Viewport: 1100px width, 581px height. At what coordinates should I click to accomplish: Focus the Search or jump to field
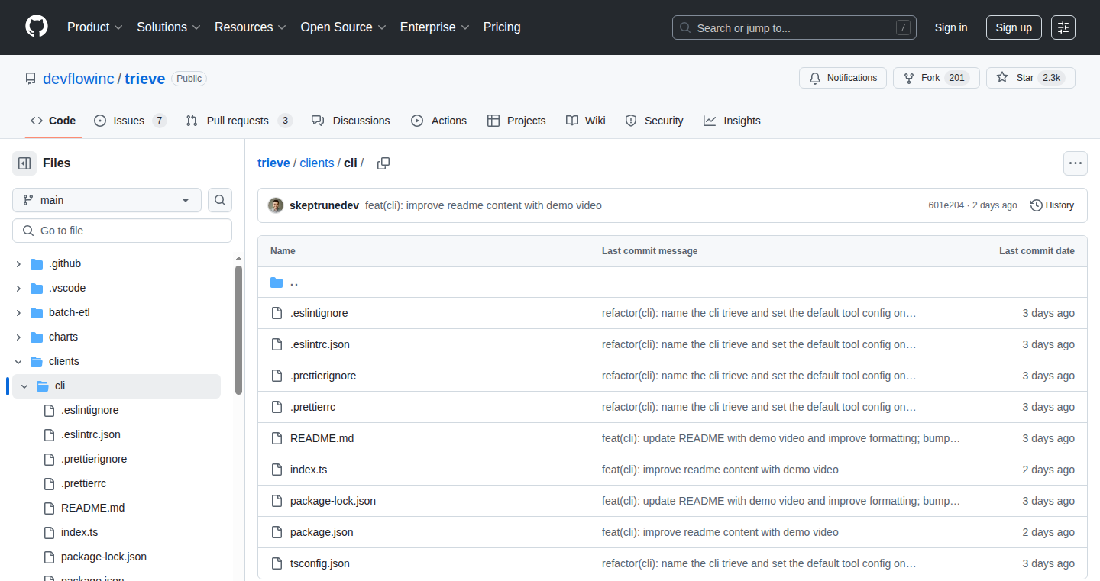tap(794, 27)
